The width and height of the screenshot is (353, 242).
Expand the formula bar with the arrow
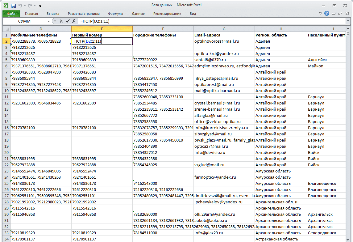coord(348,21)
